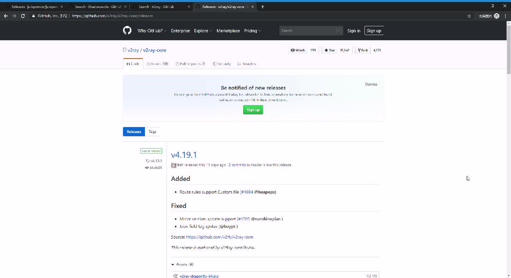
Task: Select the Releases tab button
Action: point(134,132)
